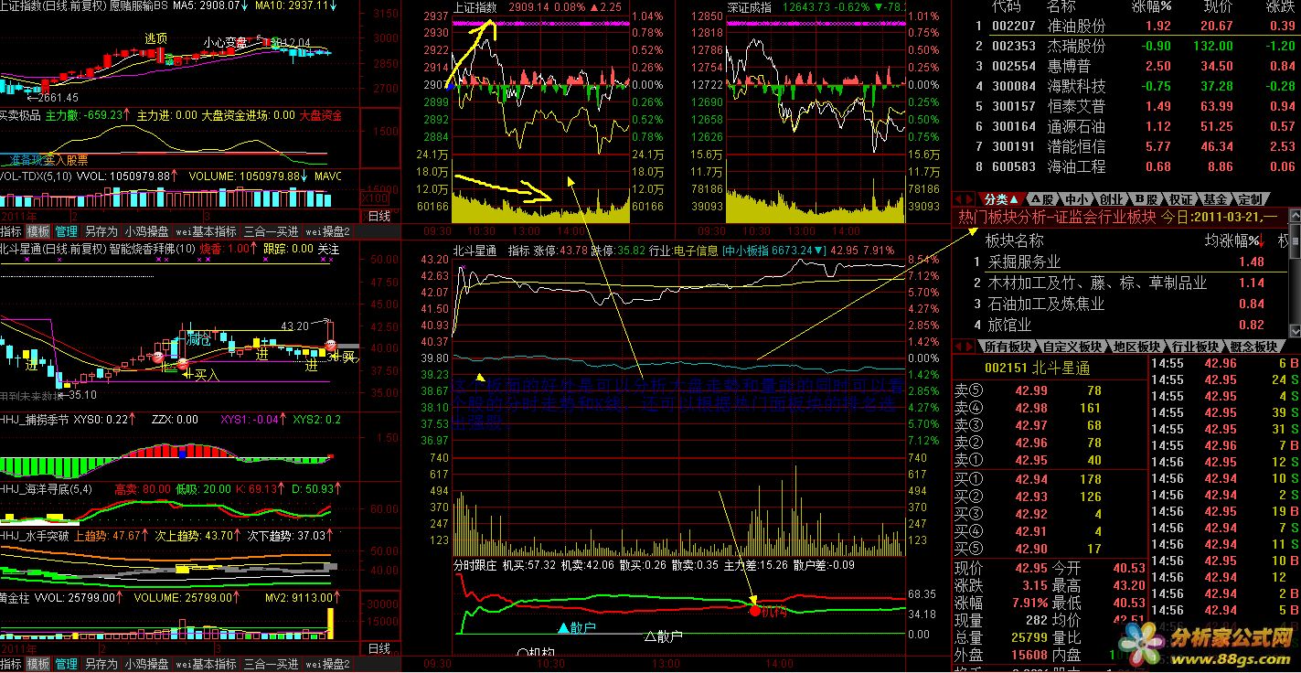1301x673 pixels.
Task: Select the 基金 tab
Action: point(1215,198)
